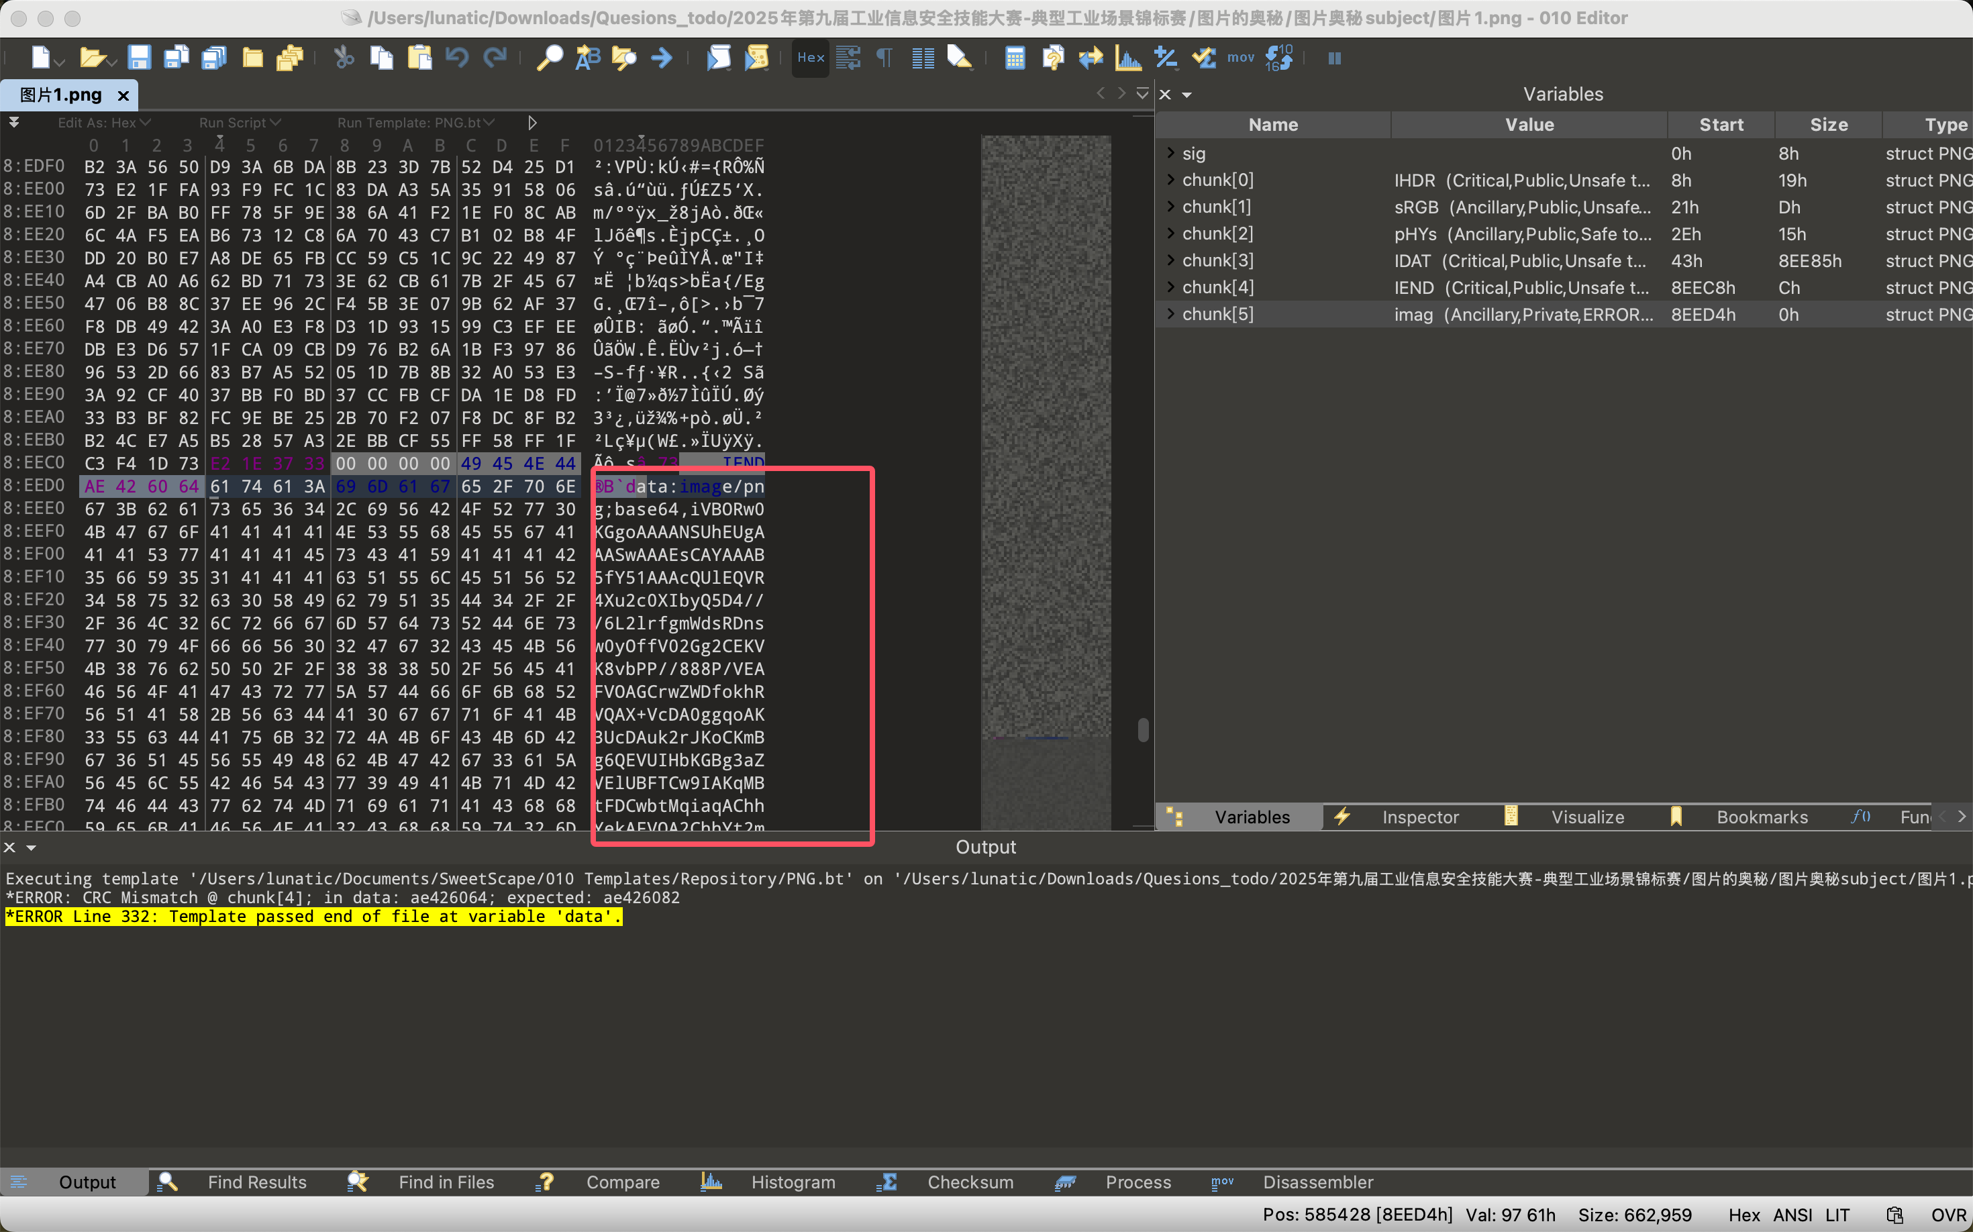
Task: Click the Run Template toolbar icon
Action: (756, 58)
